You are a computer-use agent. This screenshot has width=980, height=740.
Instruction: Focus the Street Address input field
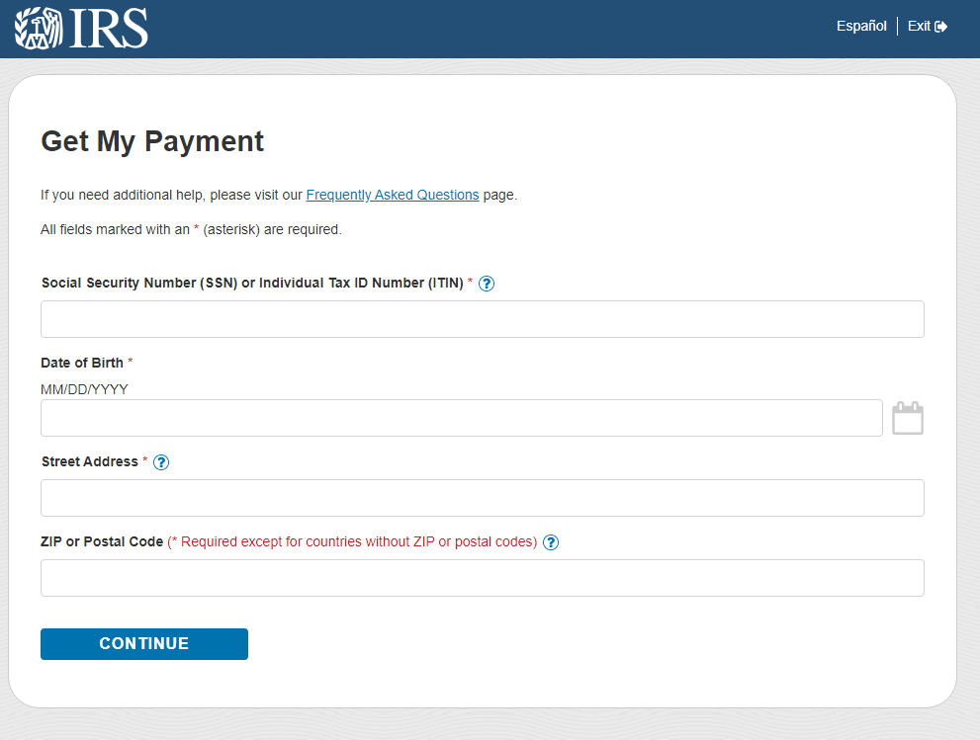(483, 498)
